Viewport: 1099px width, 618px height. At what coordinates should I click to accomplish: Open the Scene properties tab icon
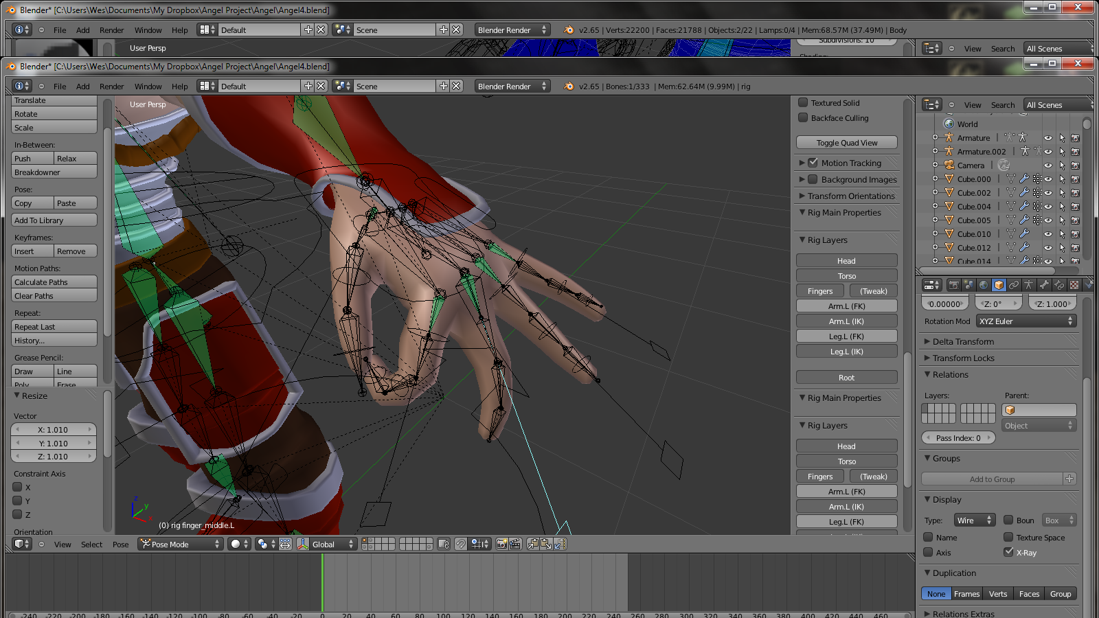[969, 285]
